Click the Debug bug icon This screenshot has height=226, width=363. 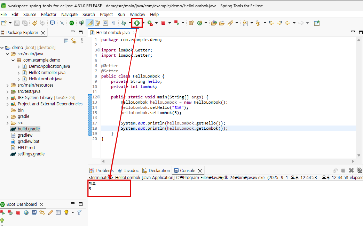pyautogui.click(x=124, y=23)
